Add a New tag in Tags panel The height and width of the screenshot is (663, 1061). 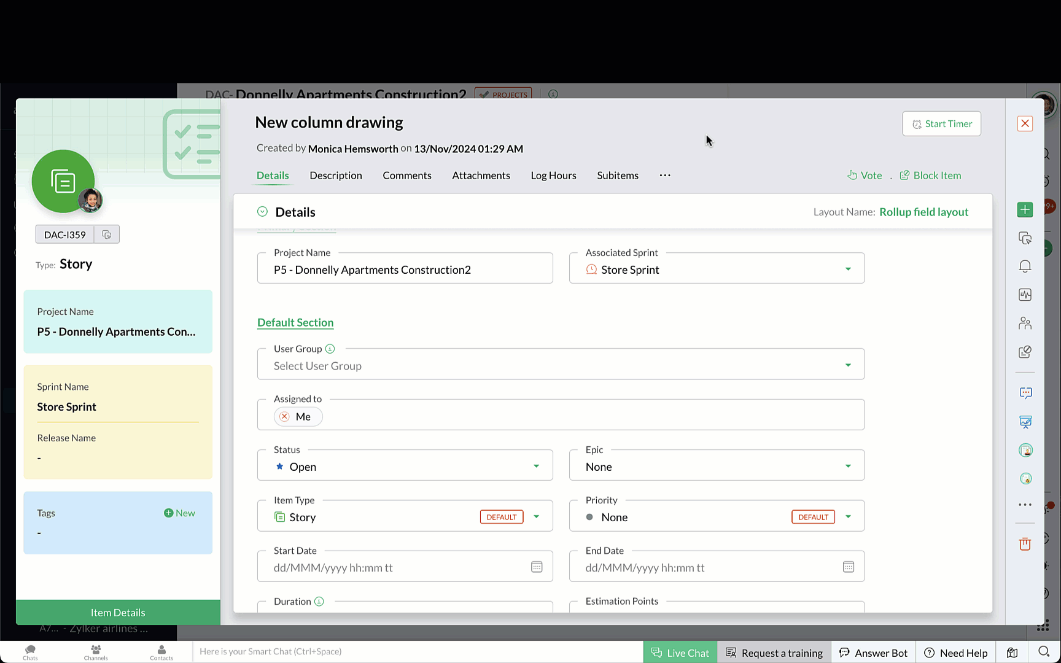[179, 513]
